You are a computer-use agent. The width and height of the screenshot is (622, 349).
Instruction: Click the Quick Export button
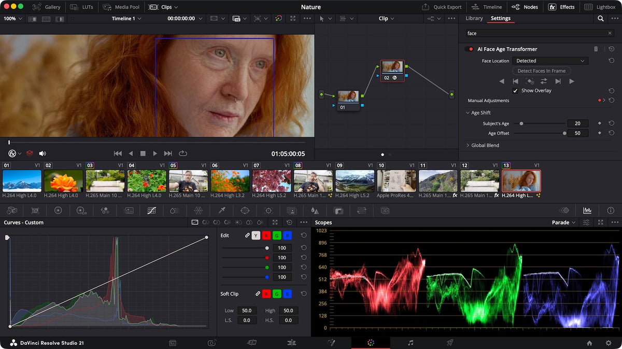(x=442, y=7)
